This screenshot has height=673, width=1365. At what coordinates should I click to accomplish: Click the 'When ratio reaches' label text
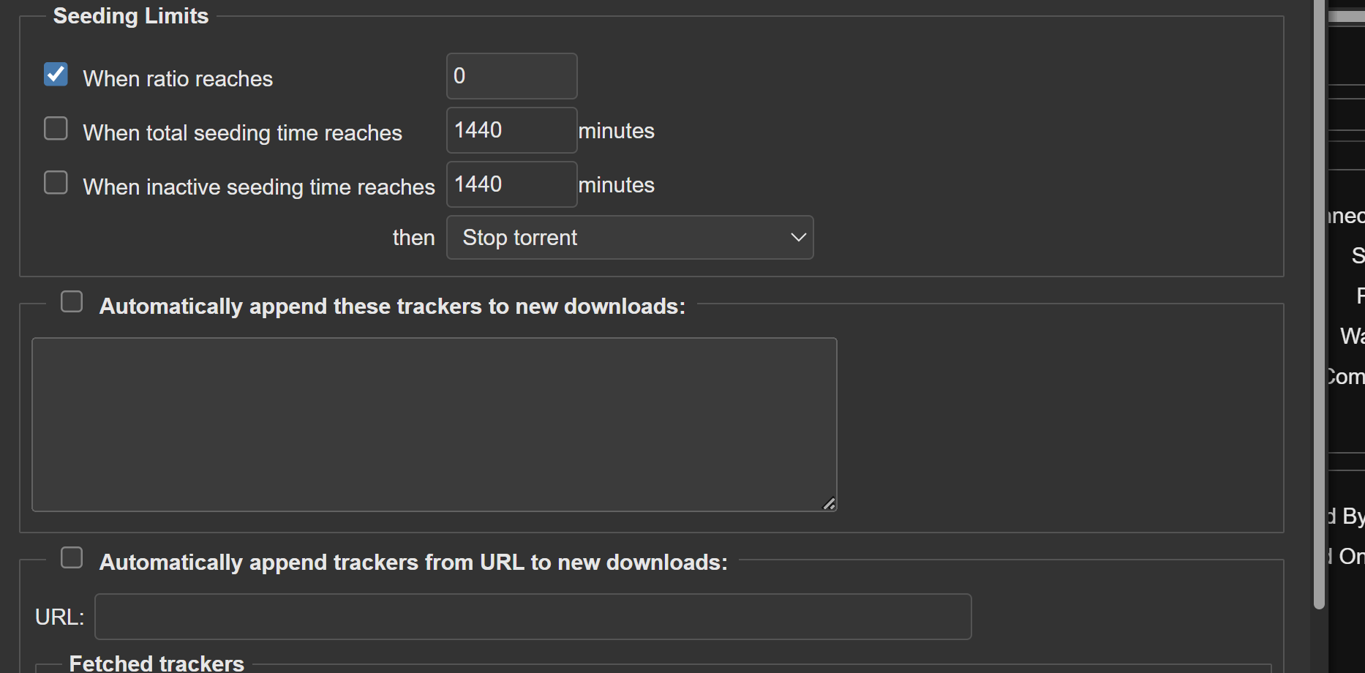coord(178,79)
